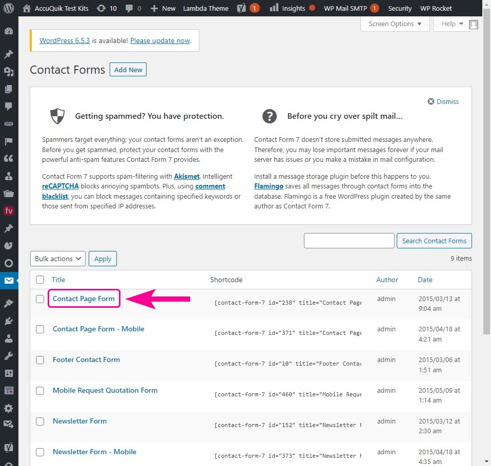Screen dimensions: 491x466
Task: Open the WP Mail SMTP admin bar menu
Action: 351,9
